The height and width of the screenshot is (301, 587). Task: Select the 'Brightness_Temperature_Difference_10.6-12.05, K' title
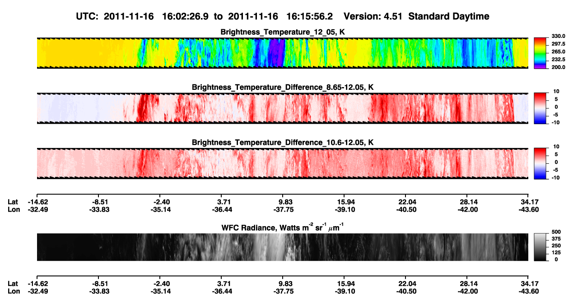coord(283,142)
